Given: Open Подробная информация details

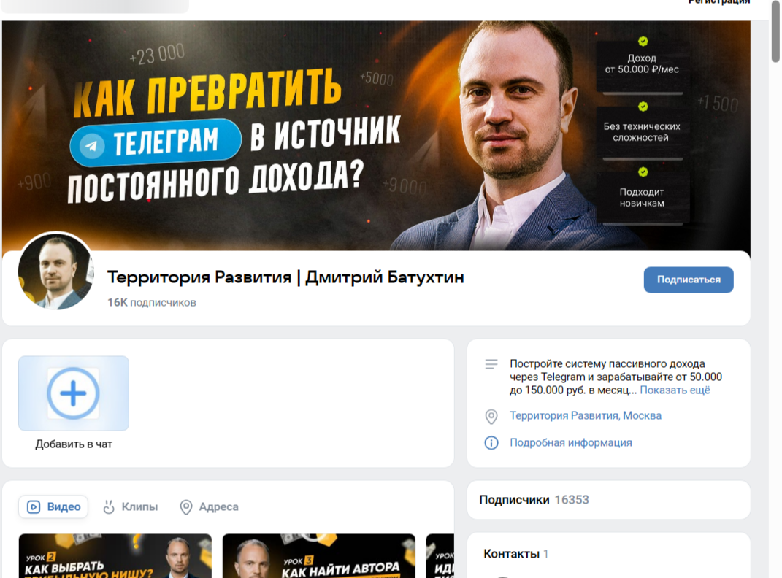Looking at the screenshot, I should pyautogui.click(x=570, y=442).
